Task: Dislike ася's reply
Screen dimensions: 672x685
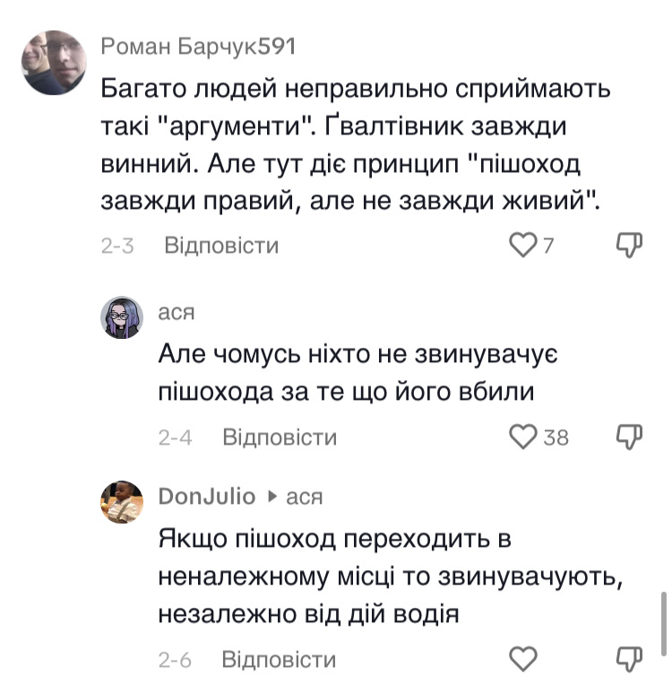Action: click(x=629, y=437)
